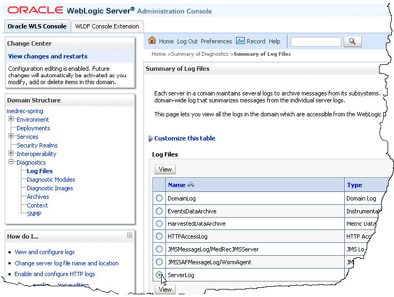
Task: Select the JMSMessageLog/MedRecJMSServer radio button
Action: point(159,249)
